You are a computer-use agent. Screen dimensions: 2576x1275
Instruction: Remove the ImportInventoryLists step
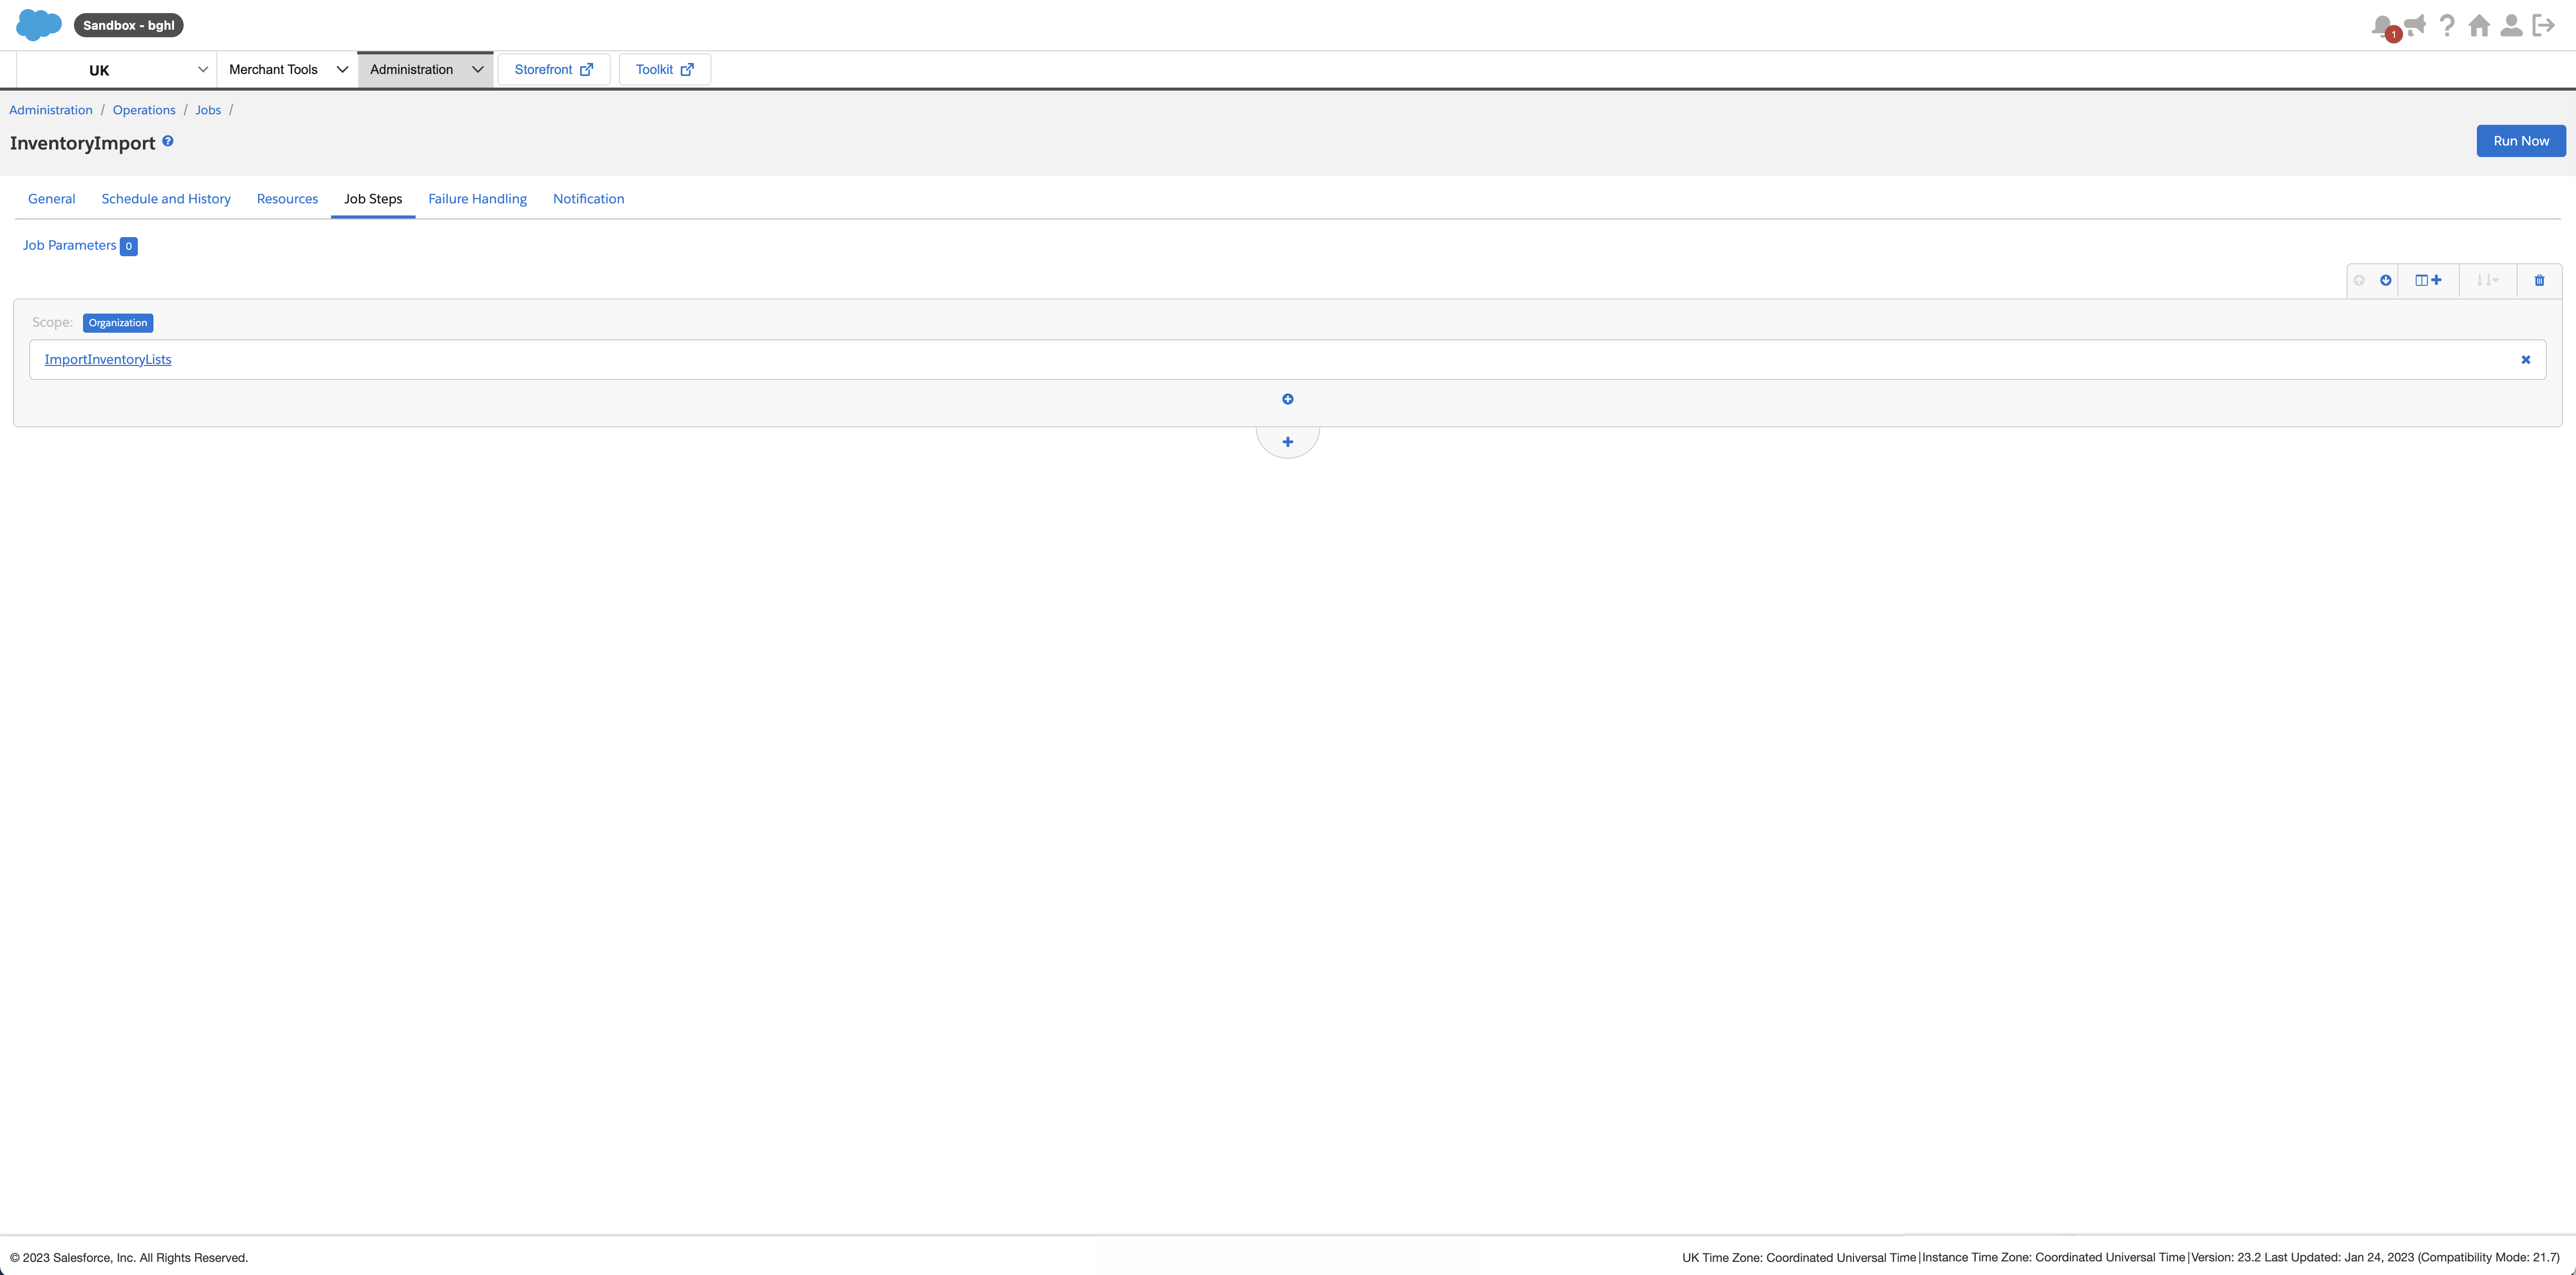tap(2526, 360)
